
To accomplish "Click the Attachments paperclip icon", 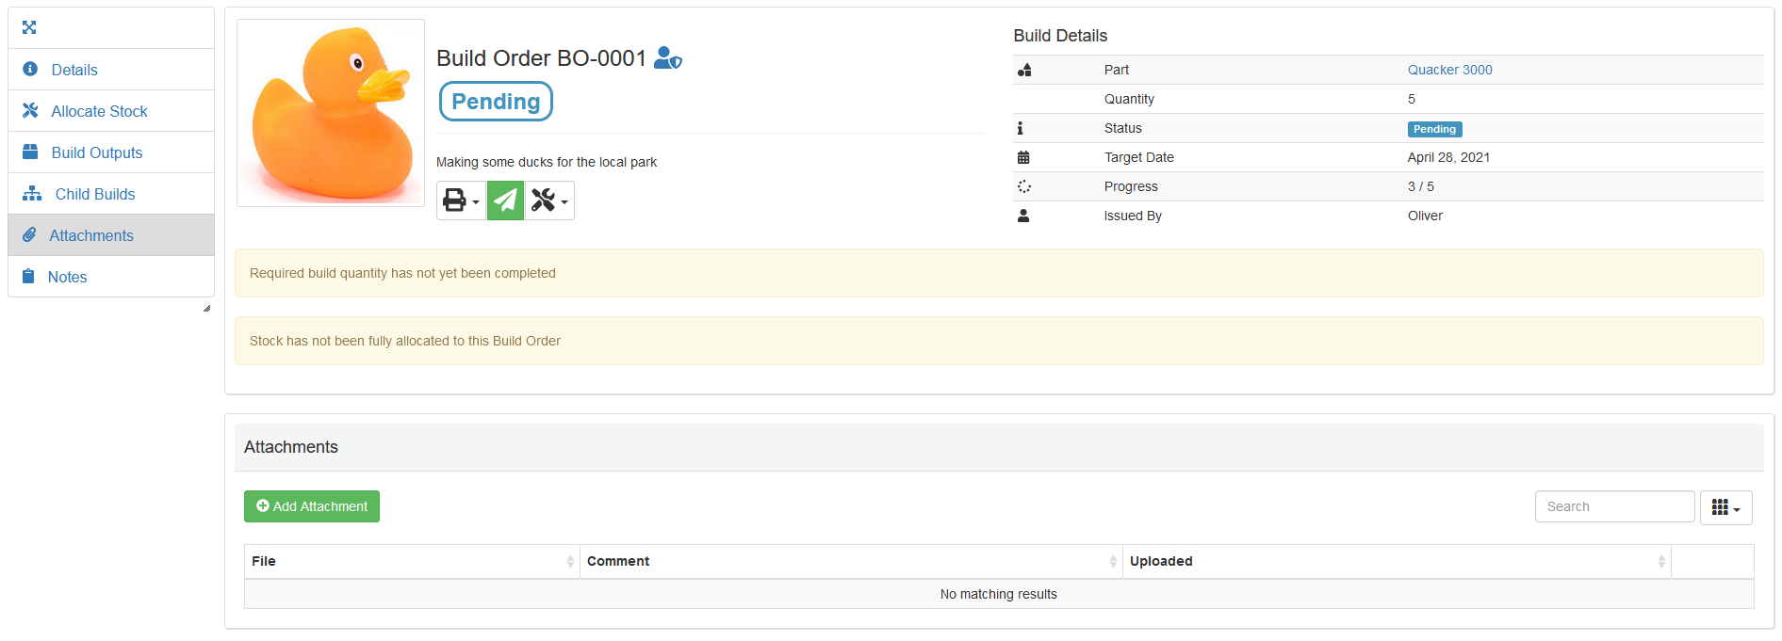I will click(x=29, y=235).
